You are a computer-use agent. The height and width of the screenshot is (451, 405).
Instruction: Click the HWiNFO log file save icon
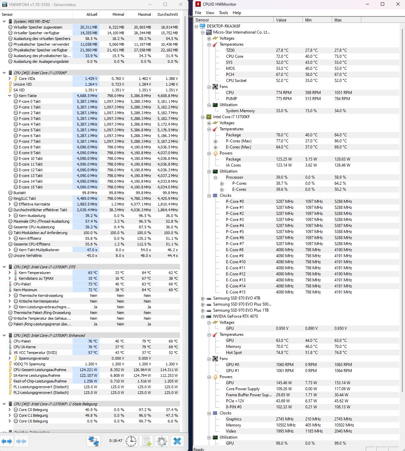pyautogui.click(x=146, y=441)
